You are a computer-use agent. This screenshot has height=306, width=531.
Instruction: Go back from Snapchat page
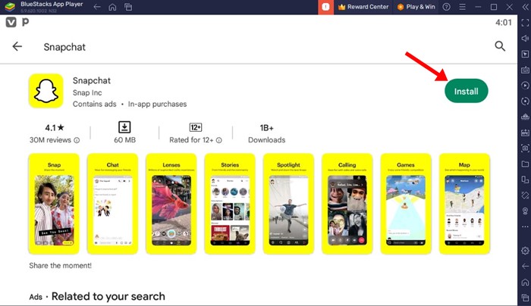pos(17,46)
